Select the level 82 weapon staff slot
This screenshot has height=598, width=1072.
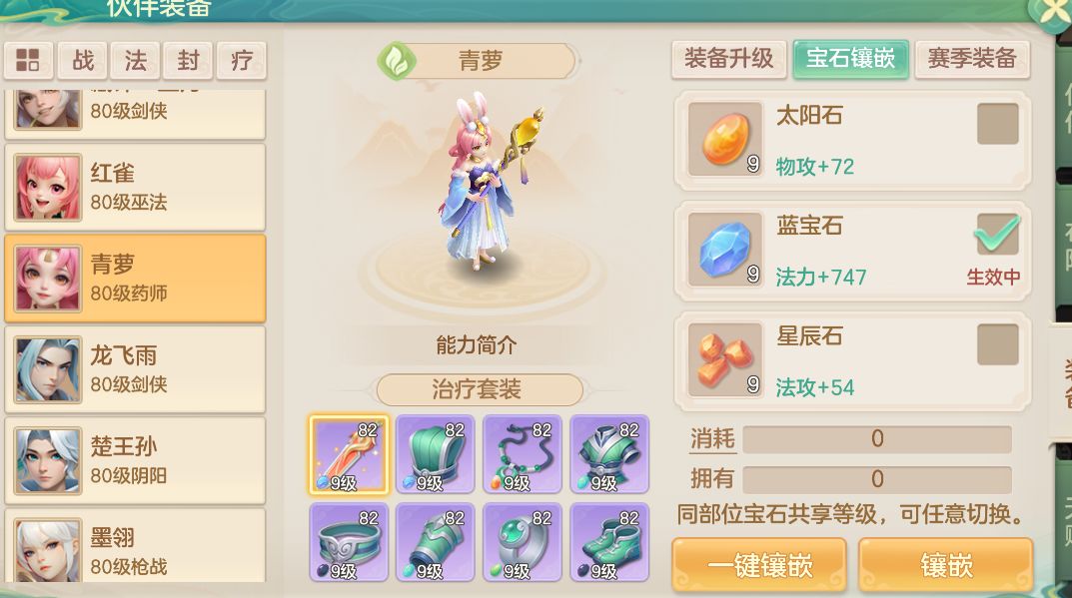(349, 454)
